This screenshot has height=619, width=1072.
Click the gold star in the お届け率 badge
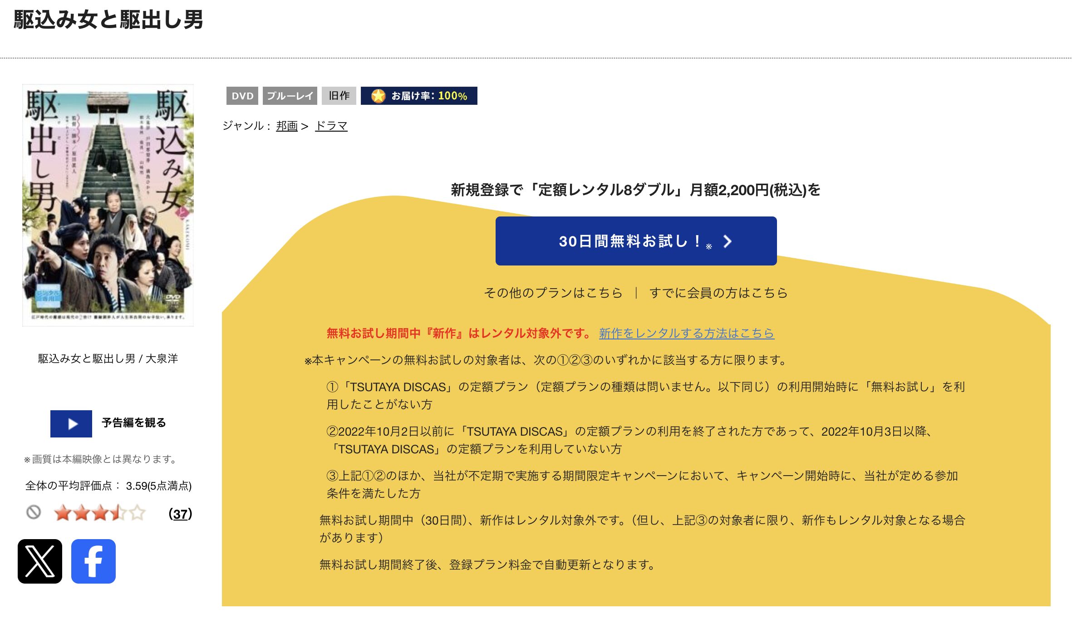[378, 96]
